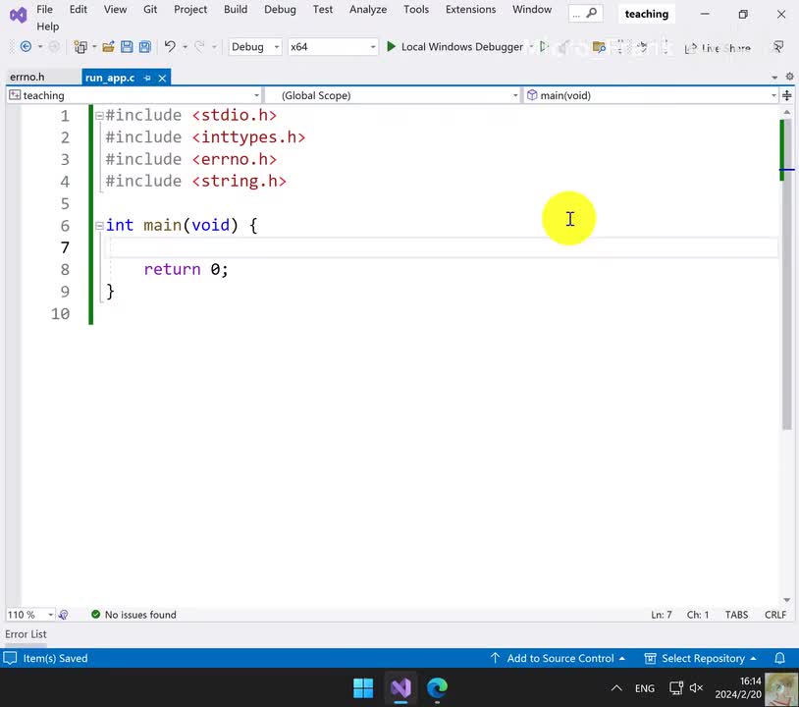
Task: Click Select Repository in status bar
Action: [700, 658]
